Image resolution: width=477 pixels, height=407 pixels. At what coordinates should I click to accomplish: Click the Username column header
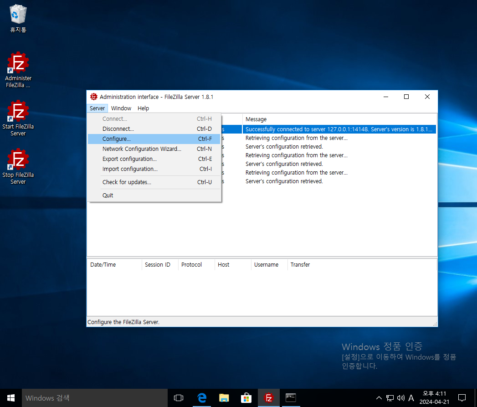[270, 264]
